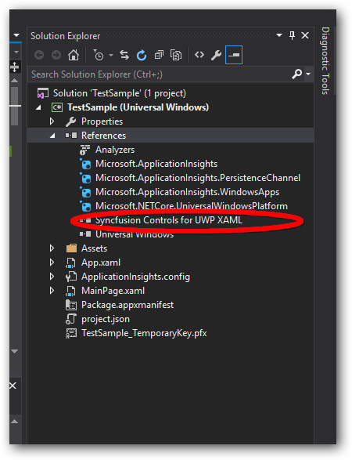Screen dimensions: 352x460
Task: Select the References tree item
Action: [x=104, y=136]
